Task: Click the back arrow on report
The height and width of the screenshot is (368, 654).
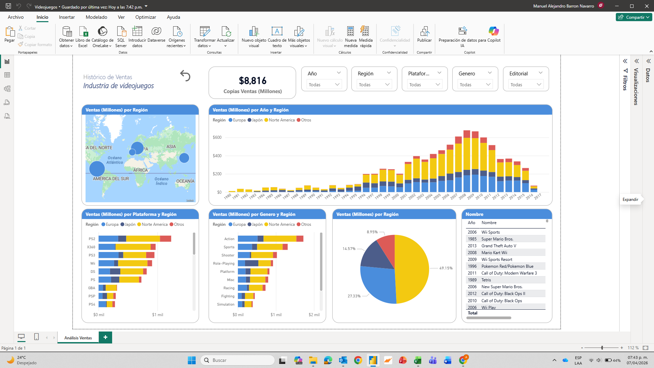Action: click(185, 76)
